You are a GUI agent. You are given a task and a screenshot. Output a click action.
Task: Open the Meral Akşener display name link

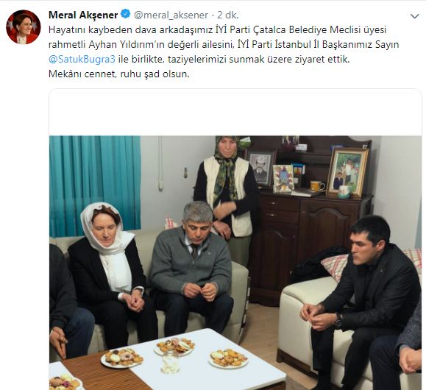coord(83,15)
